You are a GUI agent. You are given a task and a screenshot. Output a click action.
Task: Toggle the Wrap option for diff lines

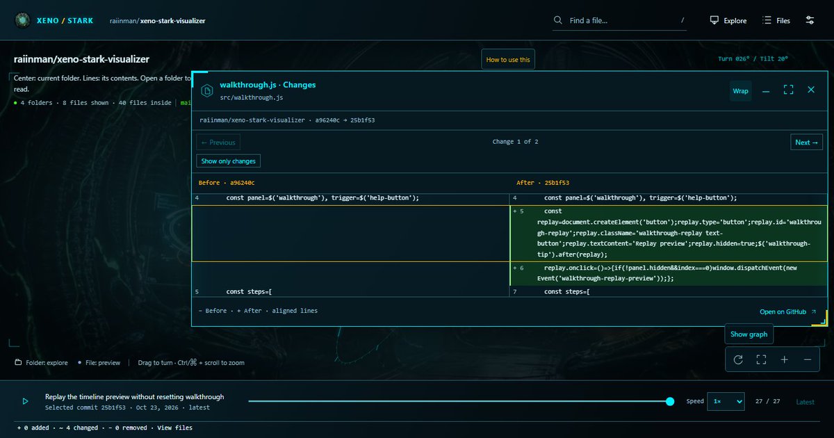(x=741, y=91)
